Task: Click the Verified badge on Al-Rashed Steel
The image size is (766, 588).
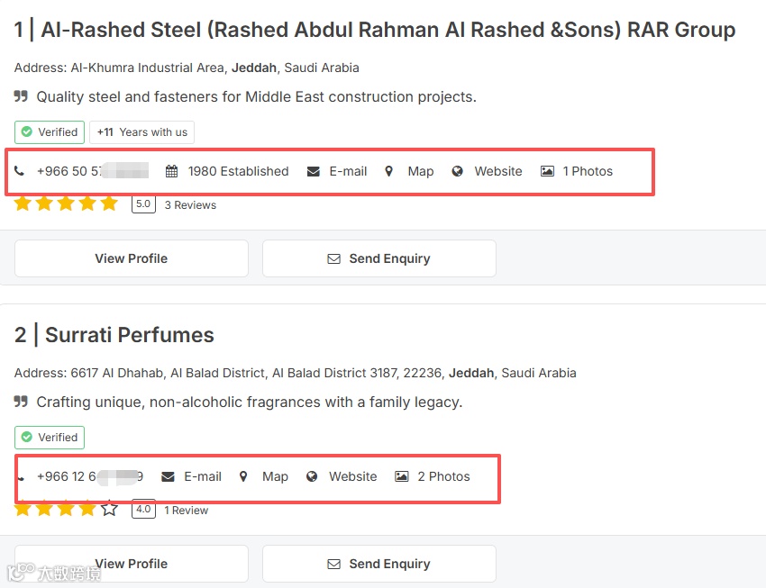Action: [x=50, y=132]
